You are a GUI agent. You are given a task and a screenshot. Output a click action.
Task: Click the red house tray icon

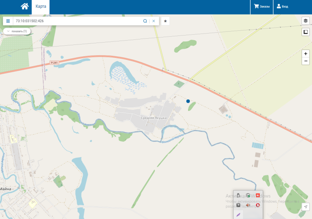click(258, 195)
